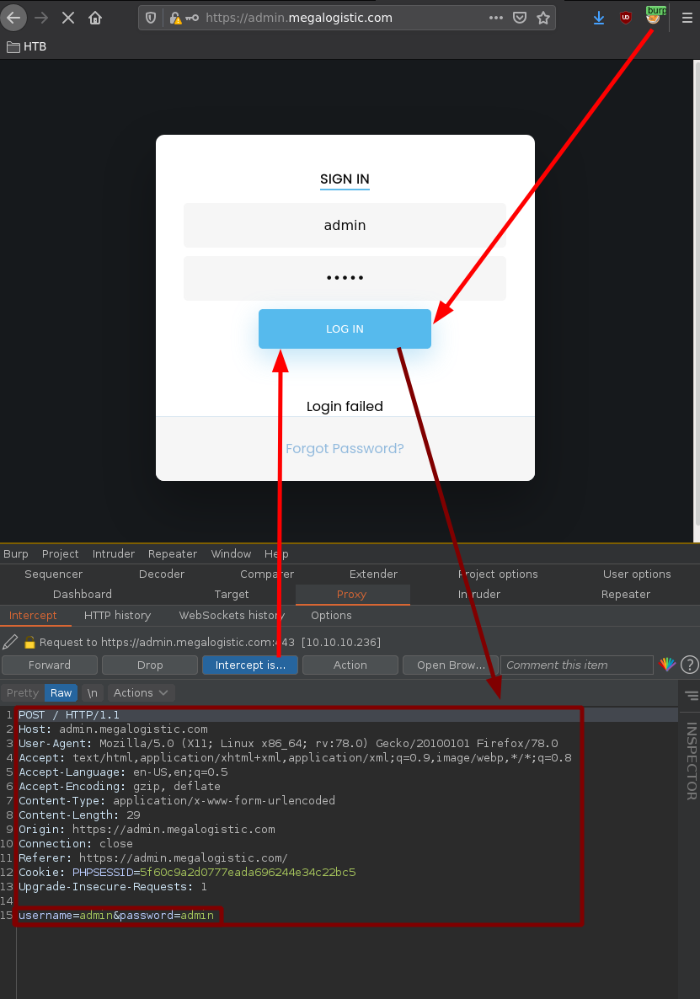Click the pencil edit icon in Burp
The width and height of the screenshot is (700, 999).
(x=10, y=642)
